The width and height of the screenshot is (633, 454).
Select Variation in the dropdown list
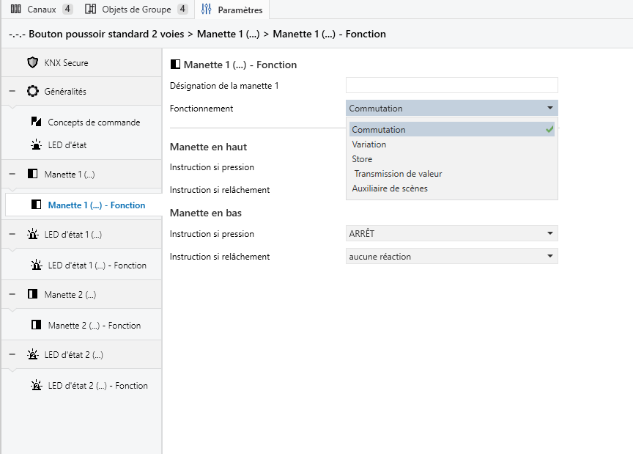[369, 144]
